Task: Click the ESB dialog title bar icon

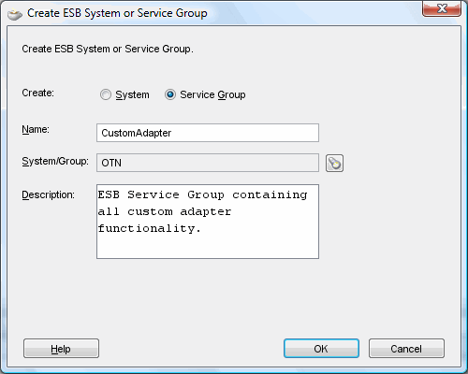Action: [x=15, y=14]
